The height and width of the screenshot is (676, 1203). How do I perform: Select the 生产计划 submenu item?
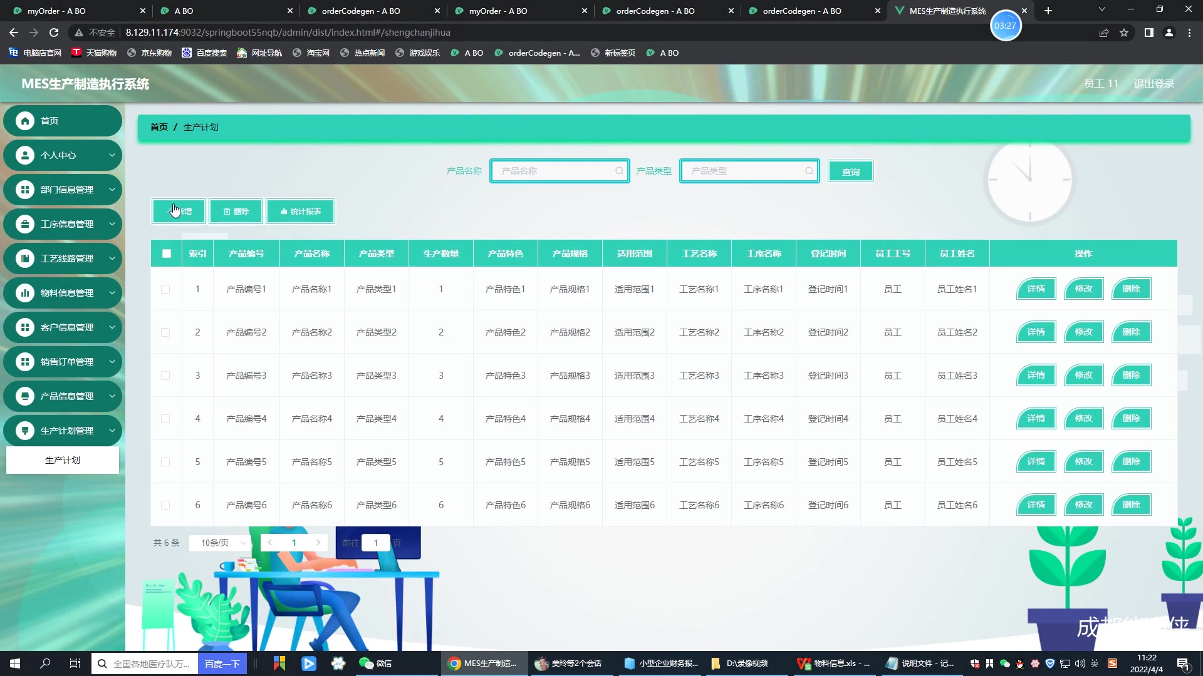[x=63, y=460]
